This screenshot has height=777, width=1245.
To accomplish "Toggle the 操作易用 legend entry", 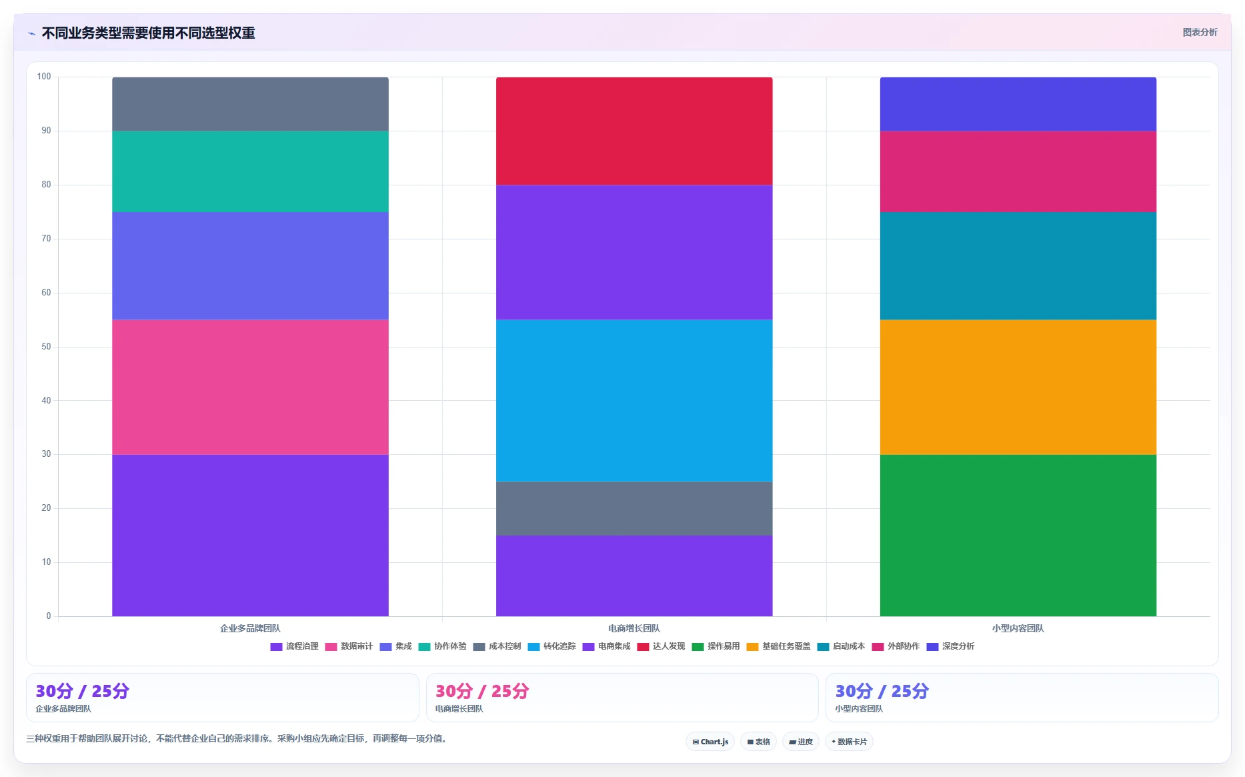I will point(716,646).
